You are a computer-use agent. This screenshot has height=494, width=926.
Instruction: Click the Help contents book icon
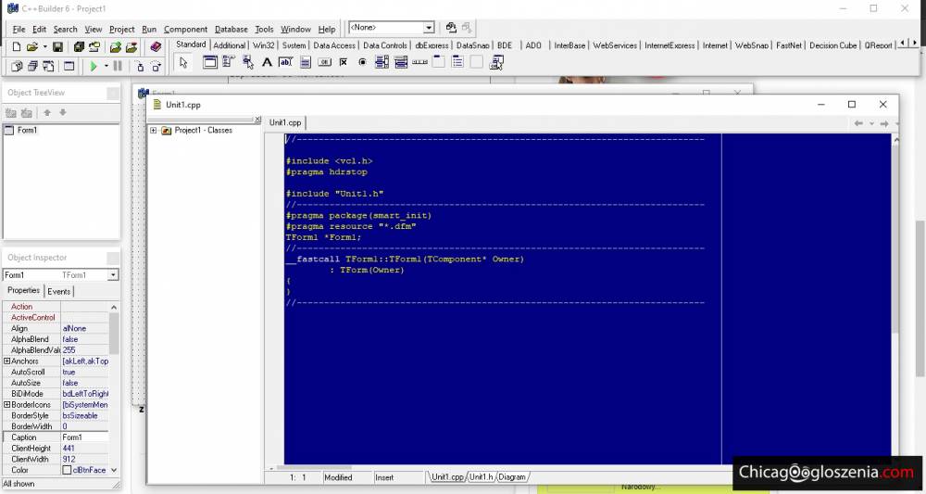tap(156, 46)
